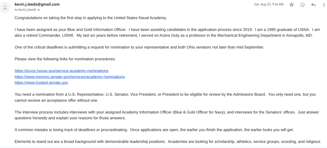Visit the husted.senate.gov link
Screen dimensions: 327x148
pos(41,83)
